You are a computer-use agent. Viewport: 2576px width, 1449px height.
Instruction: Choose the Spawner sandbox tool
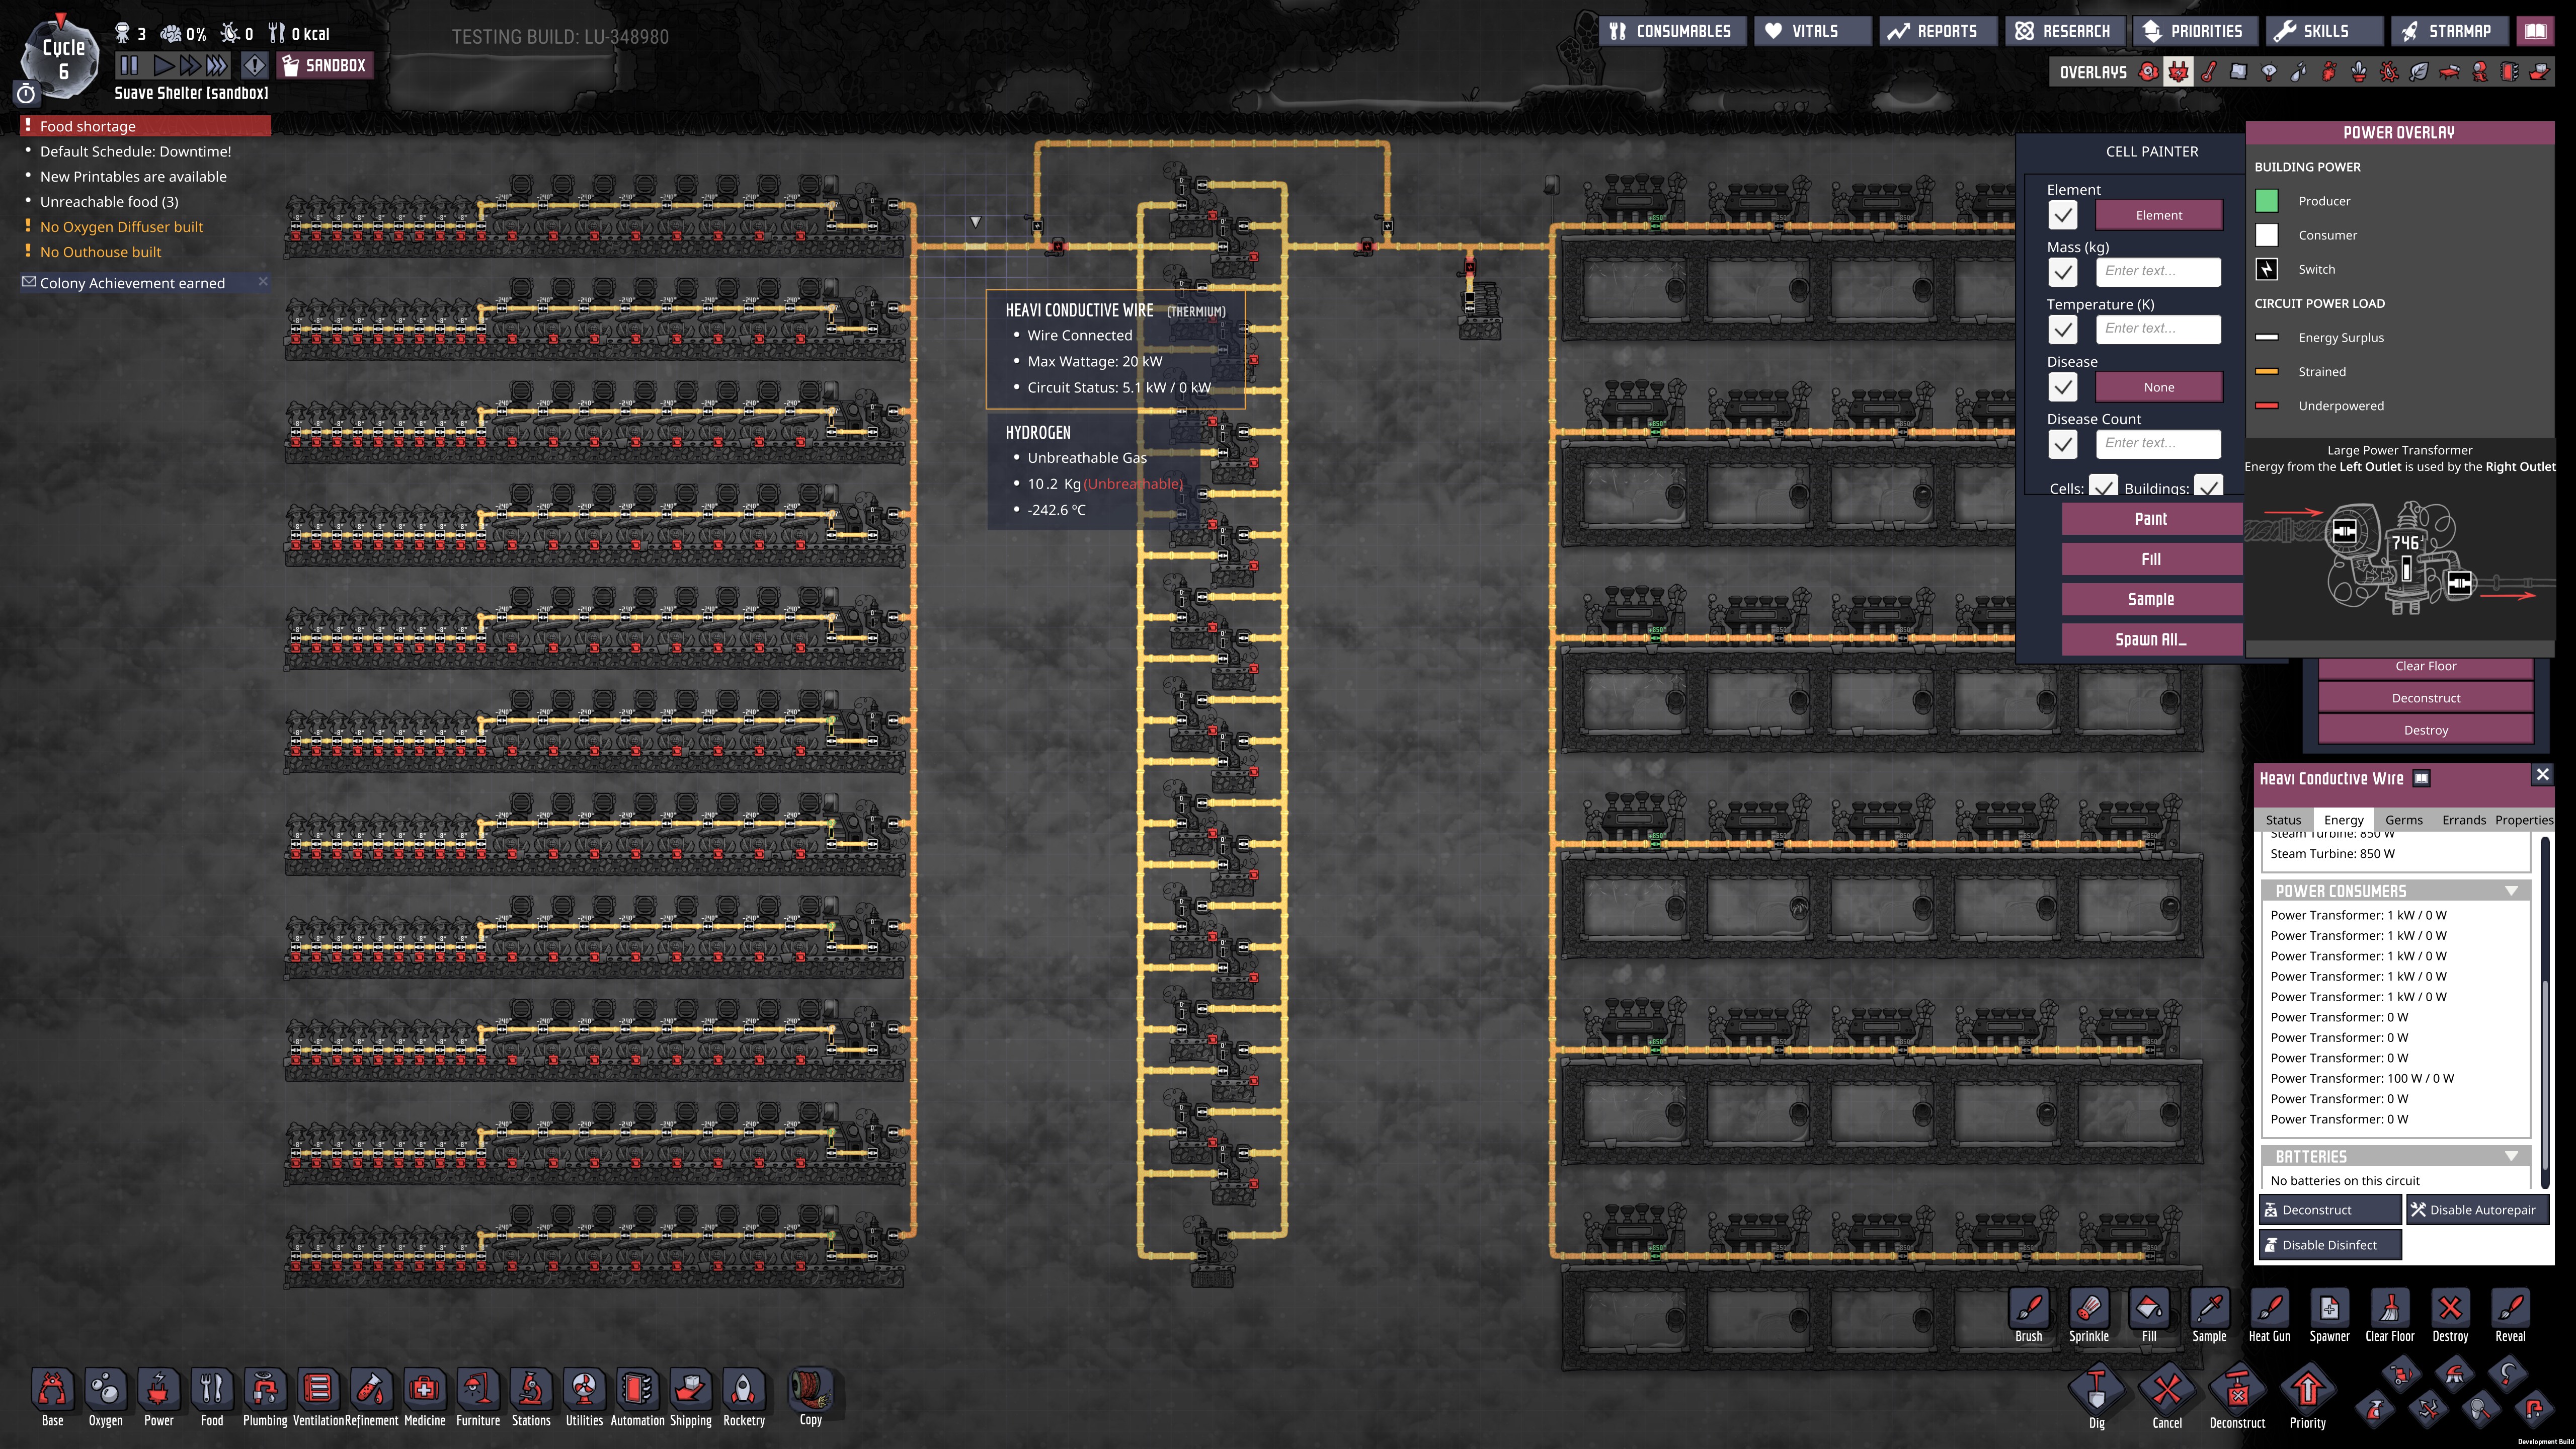click(x=2329, y=1308)
